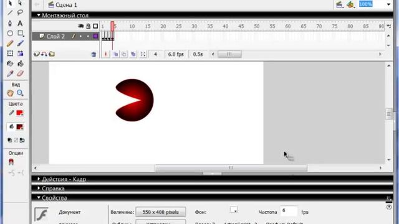Toggle show/hide all layers eye icon
This screenshot has height=224, width=399.
80,26
